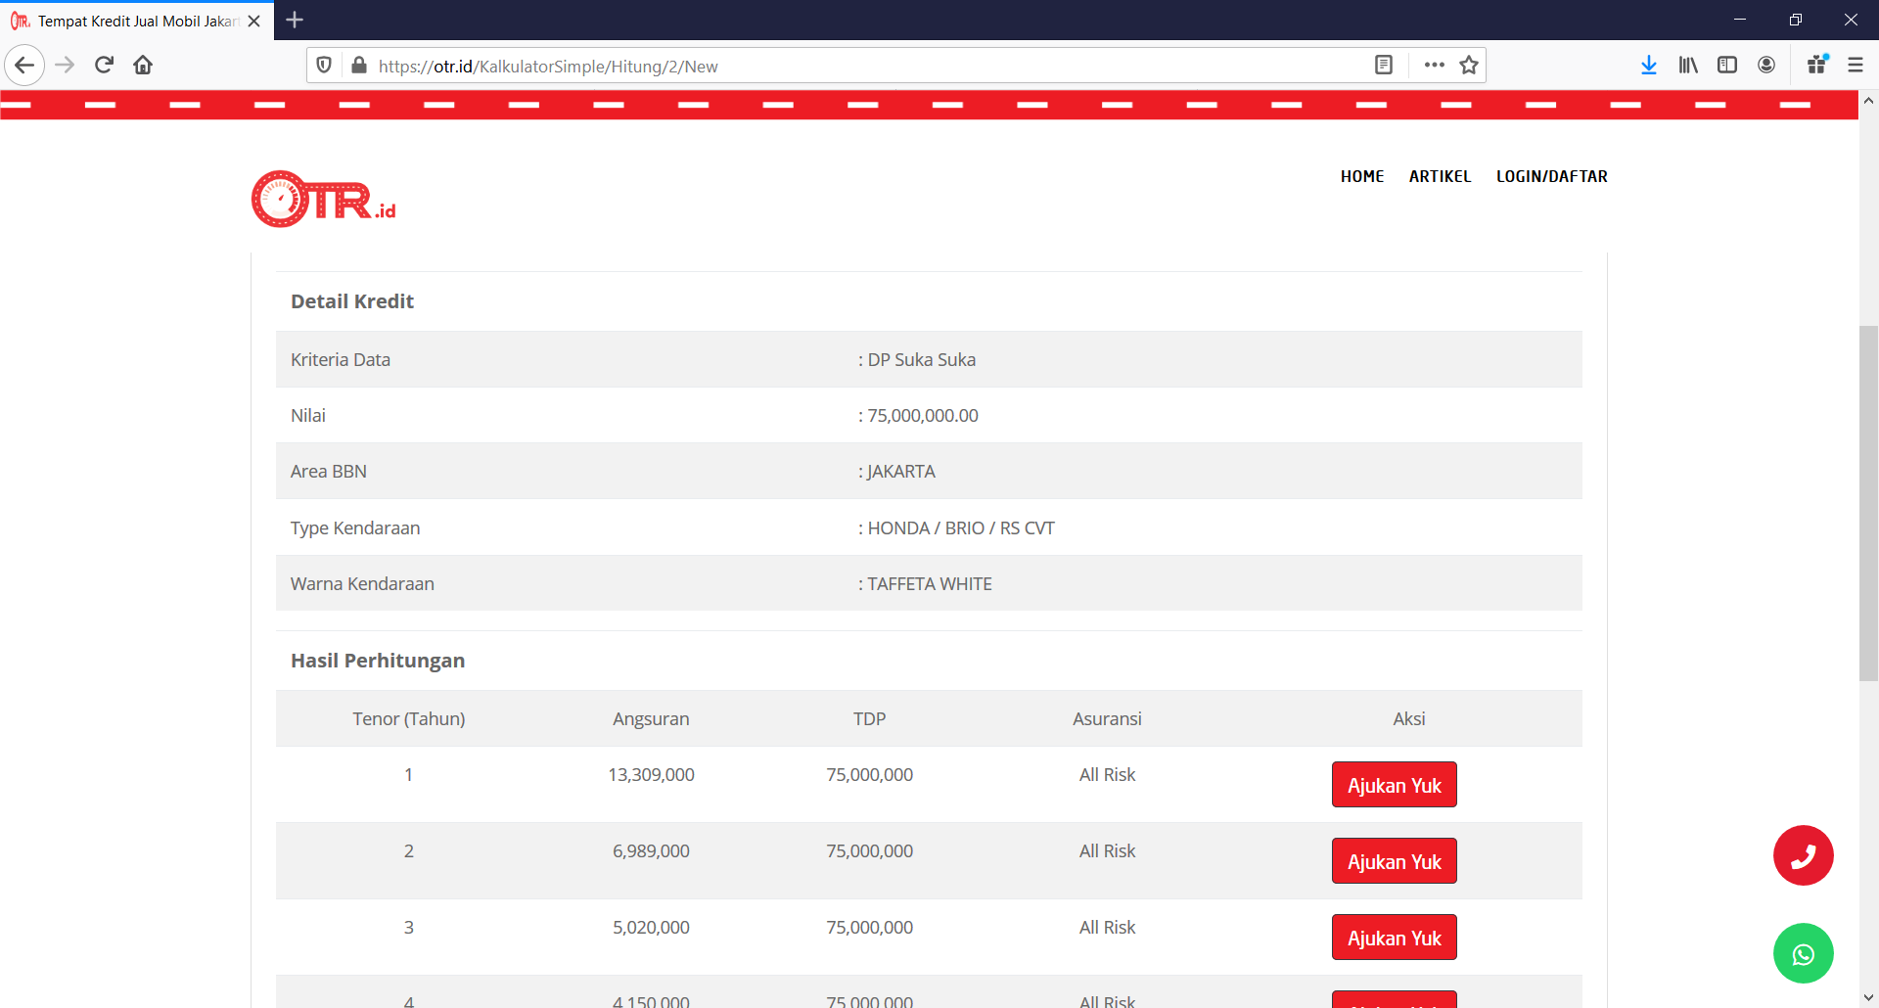Open the What's New gift icon

(1817, 66)
